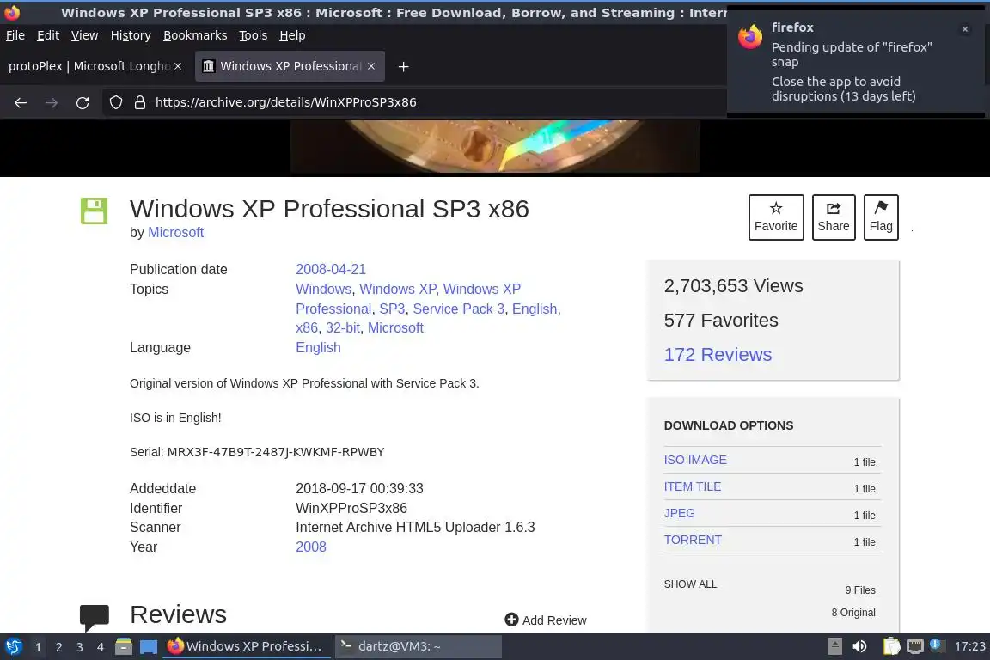Viewport: 990px width, 660px height.
Task: Flag this archive item
Action: 881,217
